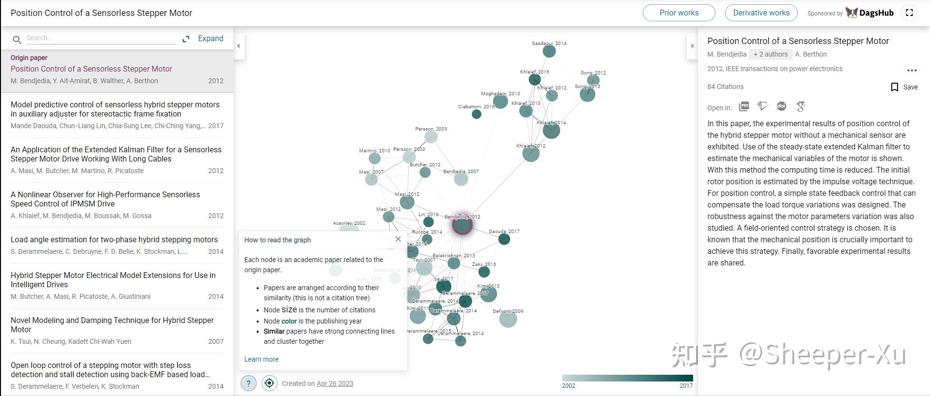Click the publishing year color gradient bar
Image resolution: width=930 pixels, height=396 pixels.
(627, 378)
